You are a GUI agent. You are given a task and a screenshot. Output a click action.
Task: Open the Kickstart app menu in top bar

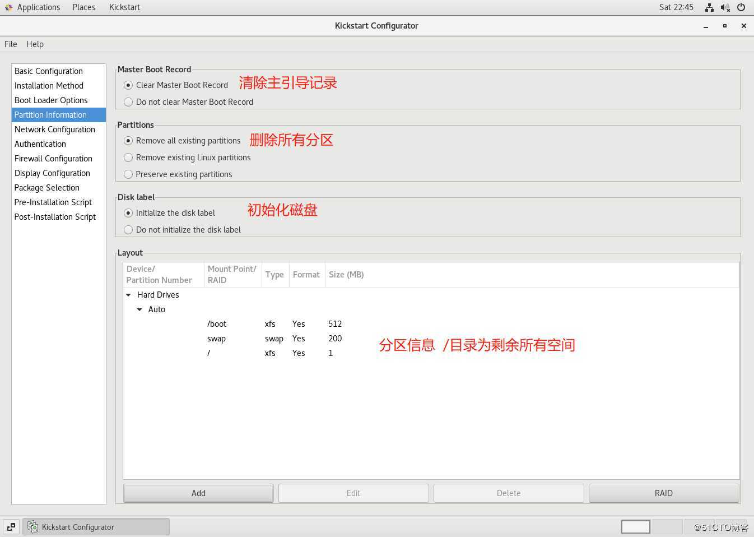(x=124, y=7)
